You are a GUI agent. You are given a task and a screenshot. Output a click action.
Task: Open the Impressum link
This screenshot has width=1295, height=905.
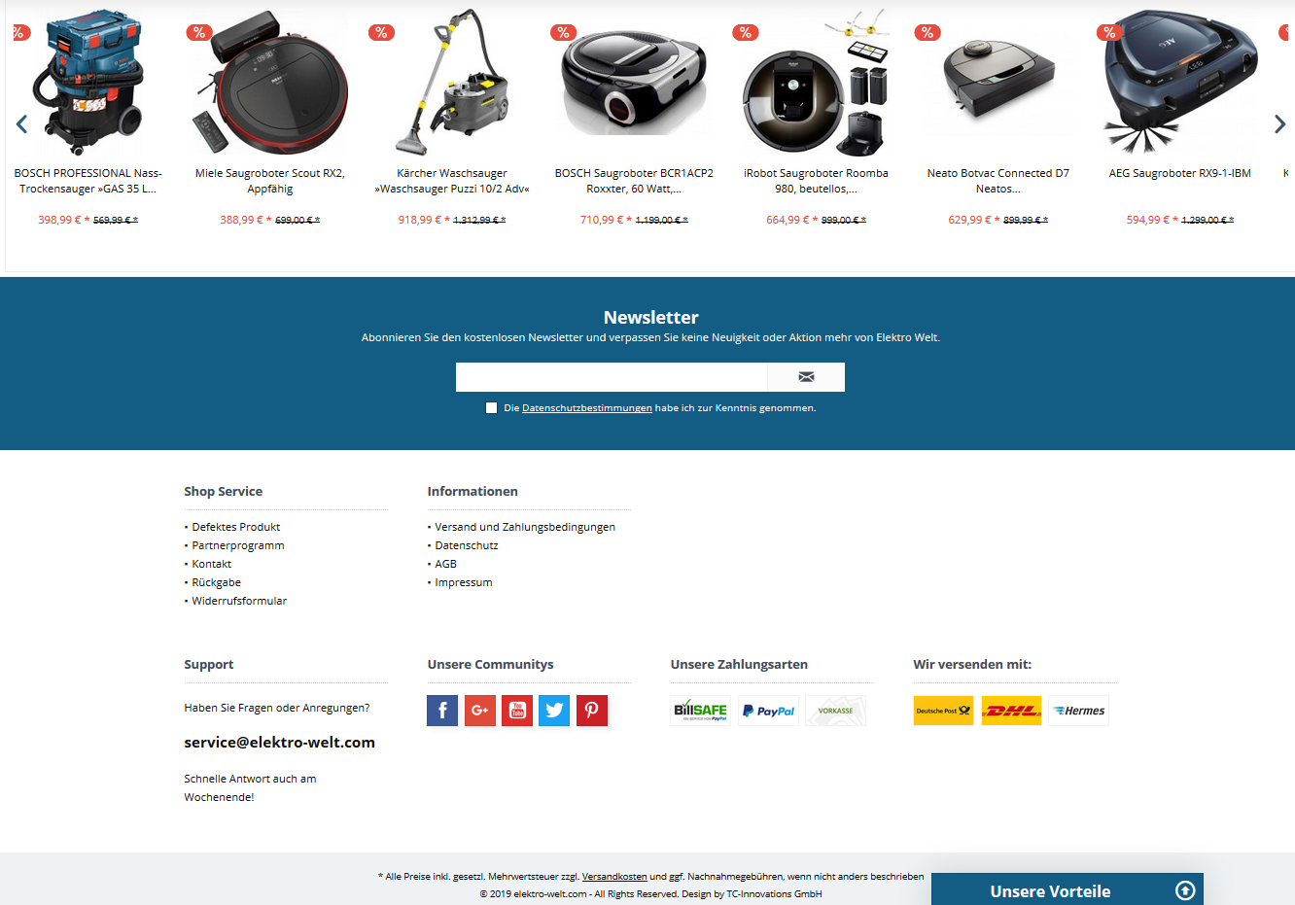(464, 582)
